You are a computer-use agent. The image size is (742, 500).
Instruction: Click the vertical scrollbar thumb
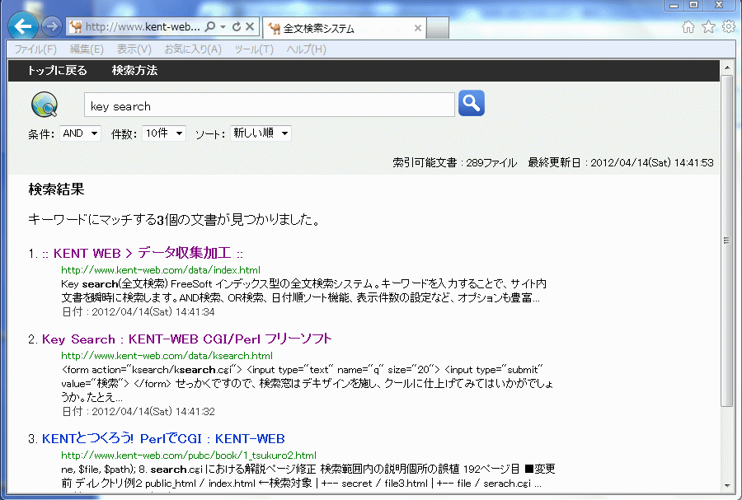coord(727,241)
